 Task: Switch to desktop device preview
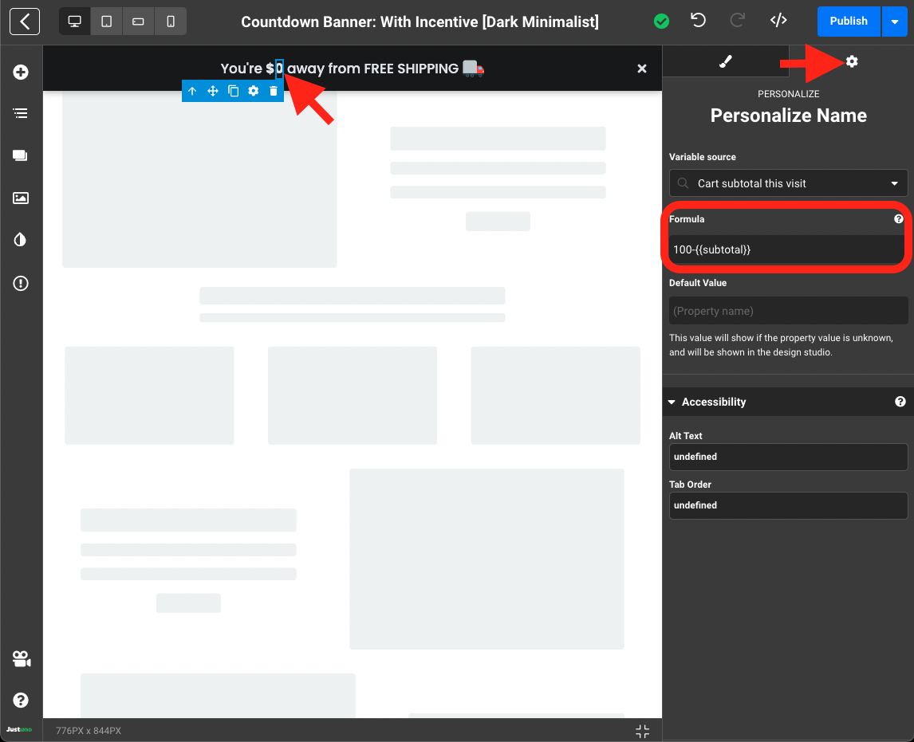pos(75,22)
